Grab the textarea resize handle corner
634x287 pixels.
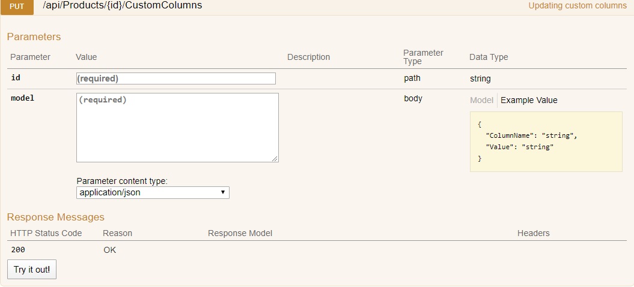[275, 159]
